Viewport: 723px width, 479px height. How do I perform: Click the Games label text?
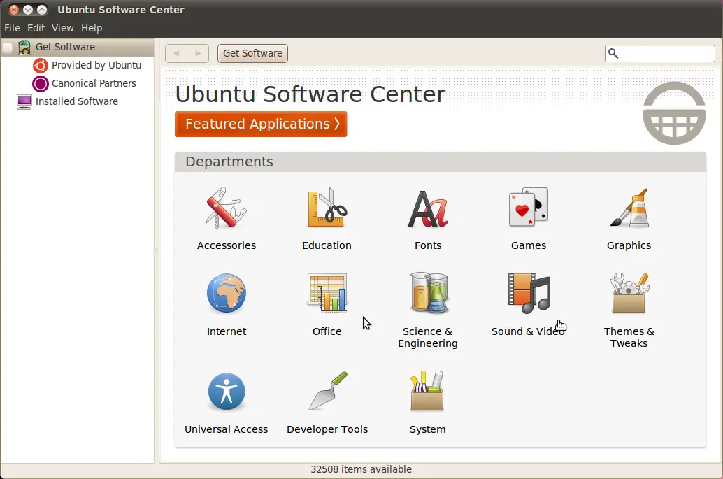tap(529, 245)
